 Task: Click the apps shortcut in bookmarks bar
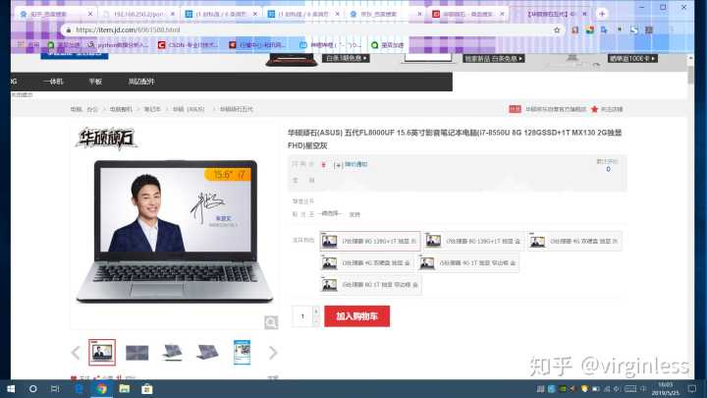point(27,45)
